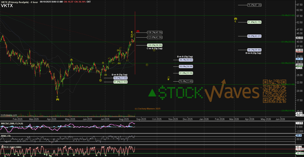304x157 pixels.
Task: Select the 61.8%(52.75) Fibonacci label
Action: (x=254, y=22)
